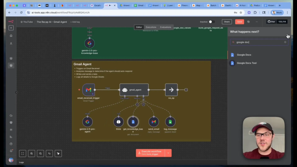Viewport: 297px width, 167px height.
Task: Click the n8n logo in sidebar
Action: 11,21
